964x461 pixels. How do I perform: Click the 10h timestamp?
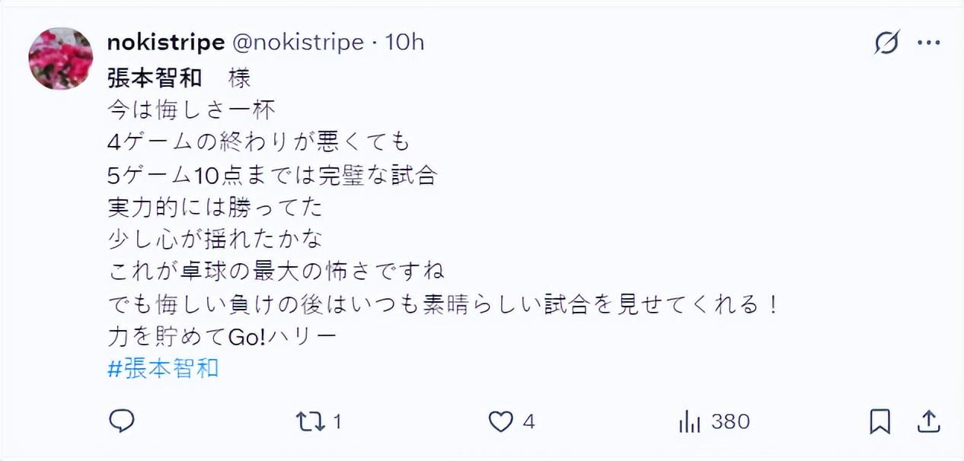404,43
